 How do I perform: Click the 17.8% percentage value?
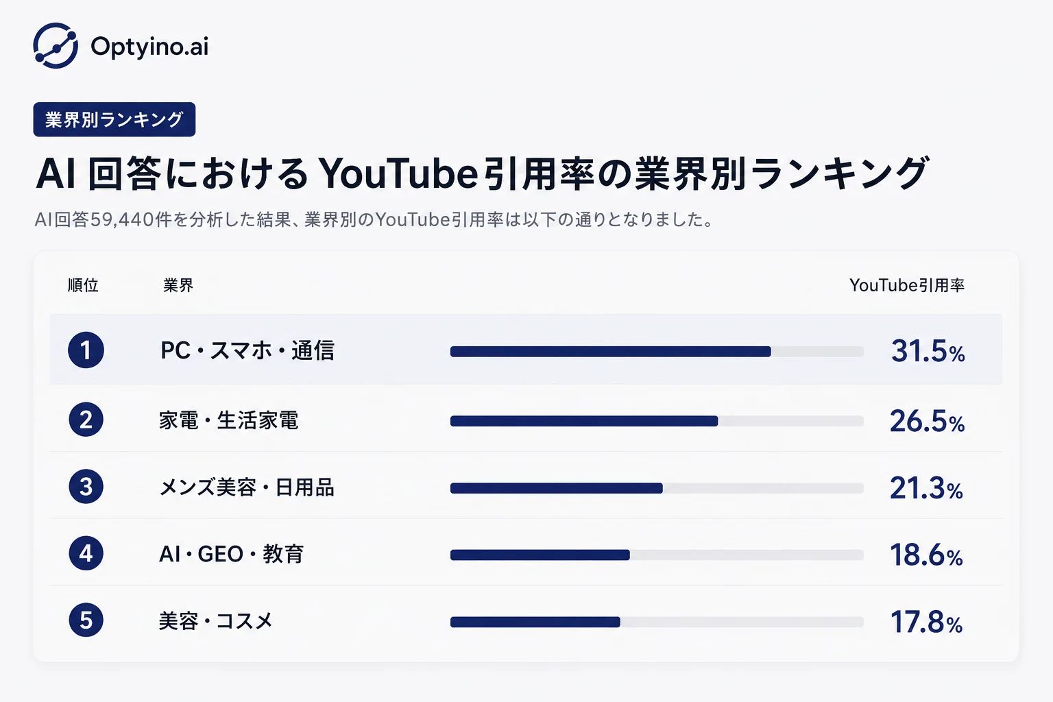pos(926,622)
